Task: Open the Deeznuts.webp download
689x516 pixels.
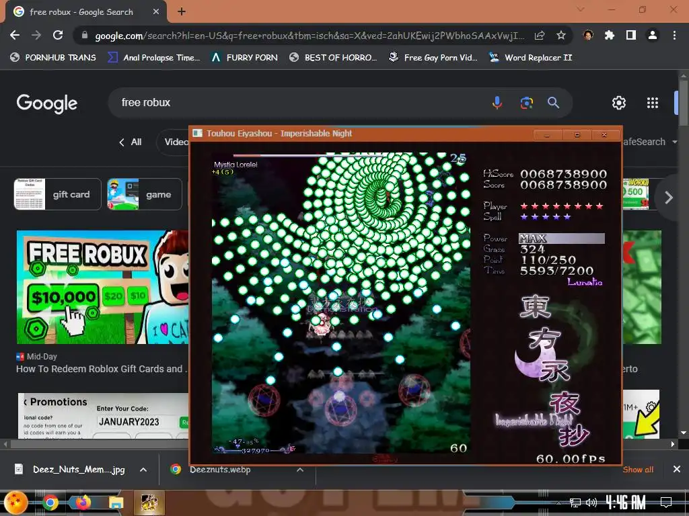Action: point(211,470)
